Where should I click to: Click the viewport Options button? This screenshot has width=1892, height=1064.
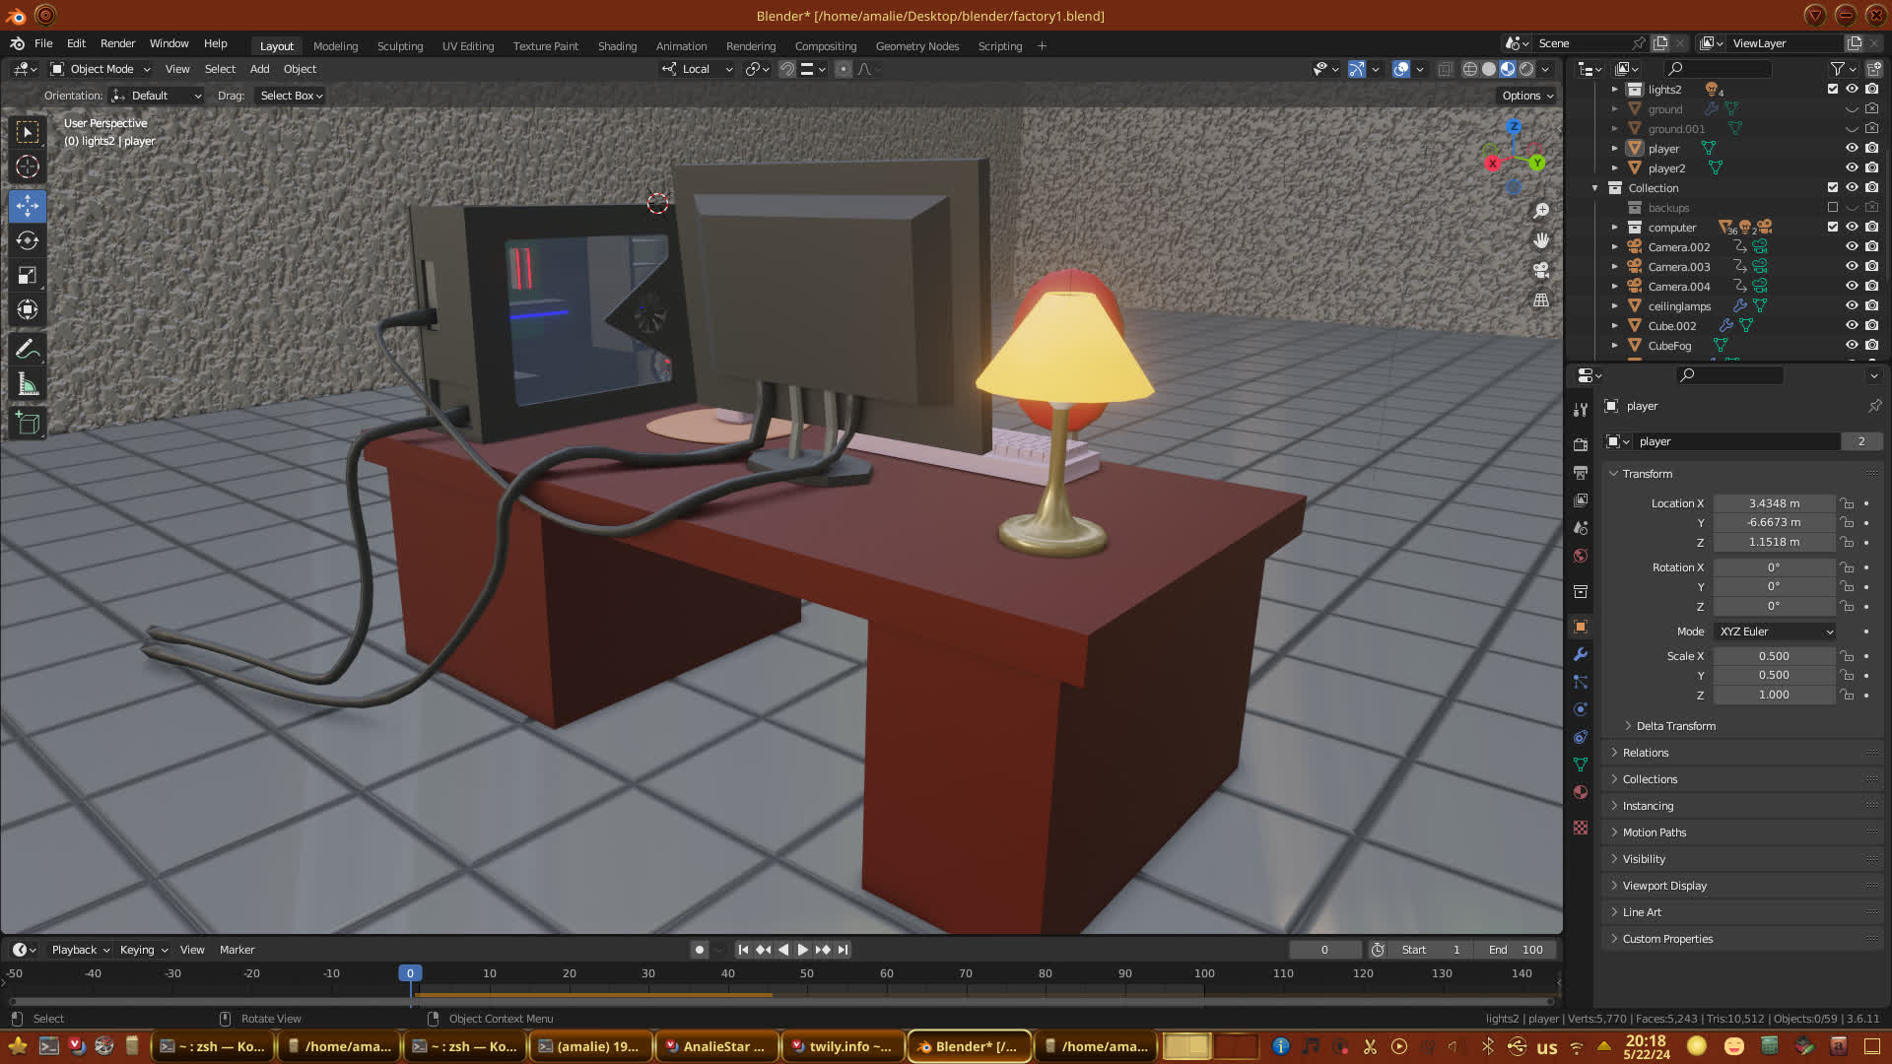1526,96
